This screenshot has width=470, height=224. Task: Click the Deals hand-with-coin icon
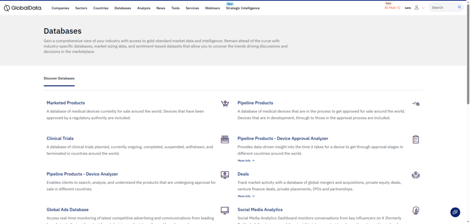tap(416, 175)
